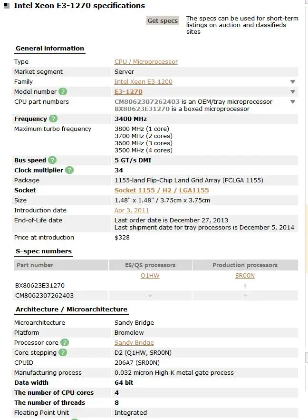Click the E3-1270 model number link
The image size is (308, 420).
128,92
